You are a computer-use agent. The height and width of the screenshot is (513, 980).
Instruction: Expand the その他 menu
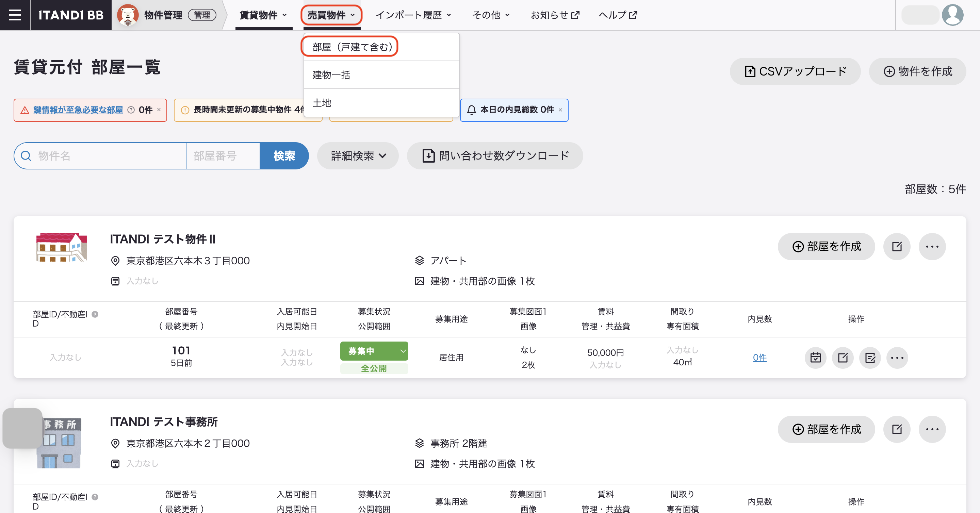491,15
